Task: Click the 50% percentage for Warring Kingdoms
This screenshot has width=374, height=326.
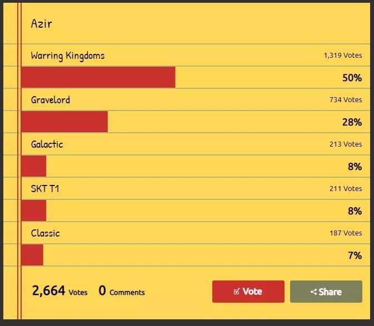Action: [x=352, y=78]
